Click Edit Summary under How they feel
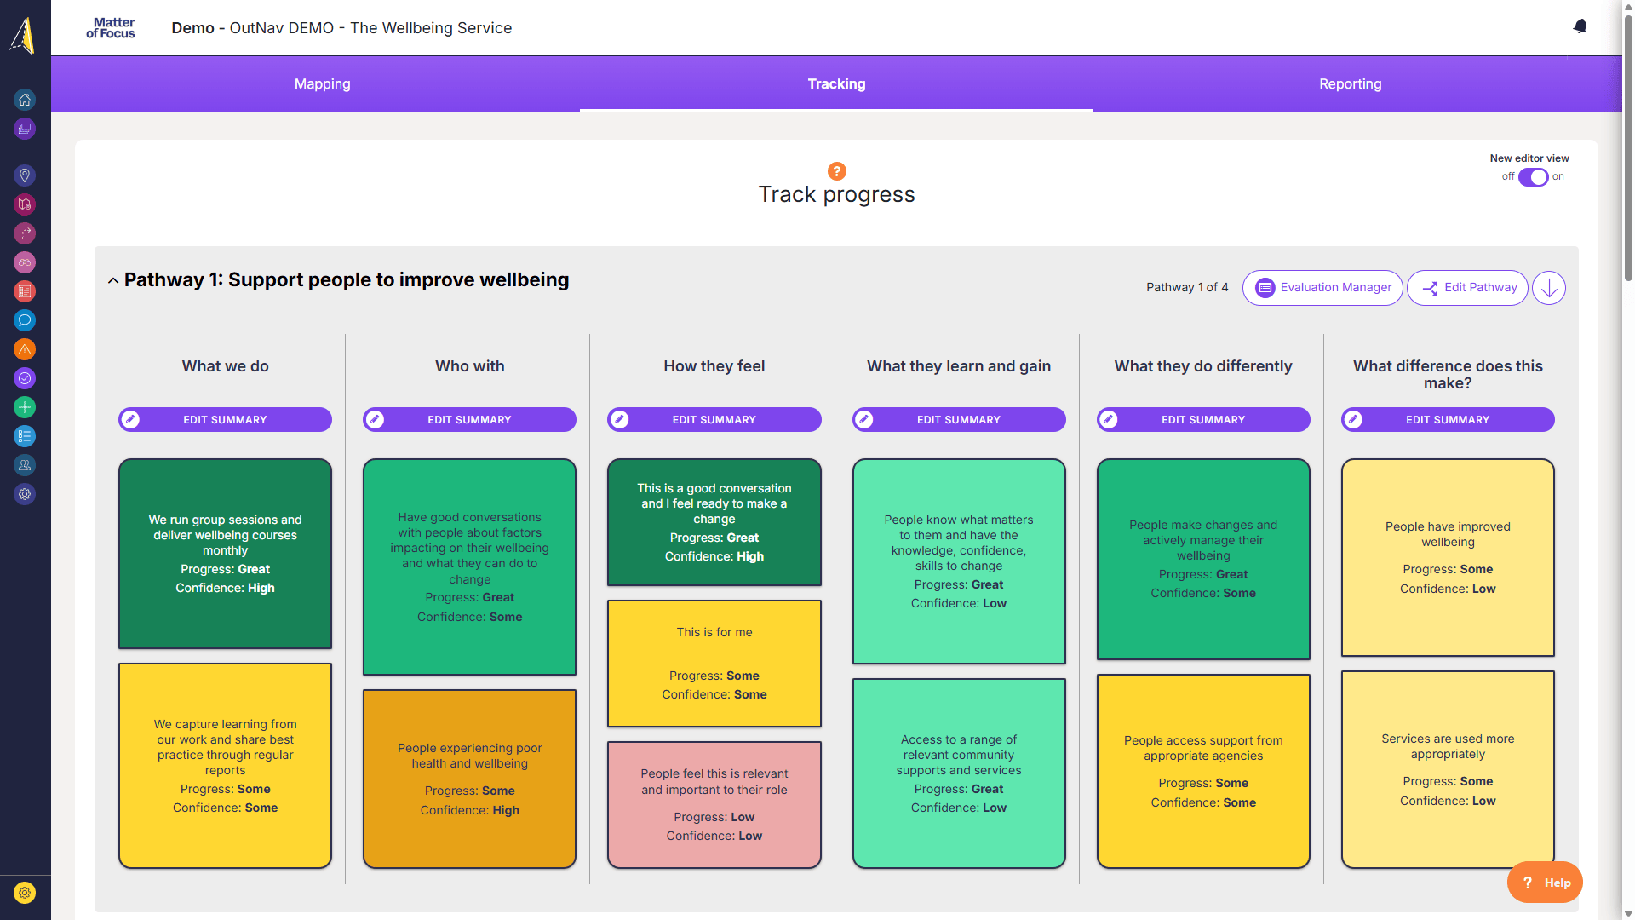 coord(714,419)
